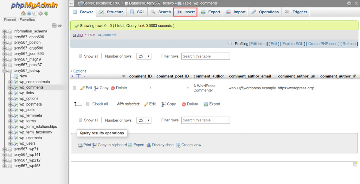
Task: Enable the Profiling checkbox
Action: pos(230,44)
